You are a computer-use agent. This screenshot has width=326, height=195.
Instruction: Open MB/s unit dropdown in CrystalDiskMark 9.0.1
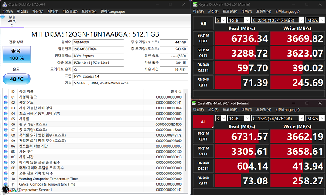coord(315,119)
